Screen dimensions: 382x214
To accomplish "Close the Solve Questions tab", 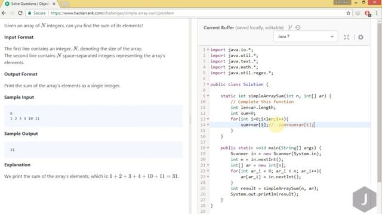I will point(54,4).
